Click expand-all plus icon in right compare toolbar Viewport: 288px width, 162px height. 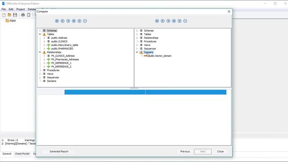pos(180,21)
